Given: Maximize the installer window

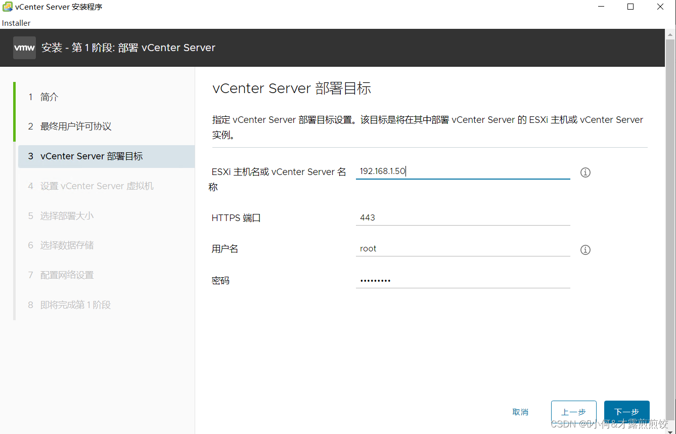Looking at the screenshot, I should [630, 7].
